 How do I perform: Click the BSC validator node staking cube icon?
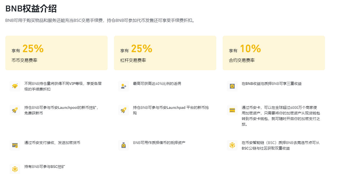tap(232, 145)
